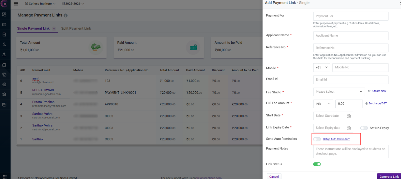
Task: Click the ₹80,000.00 Amount to be Paid value
Action: click(x=223, y=50)
